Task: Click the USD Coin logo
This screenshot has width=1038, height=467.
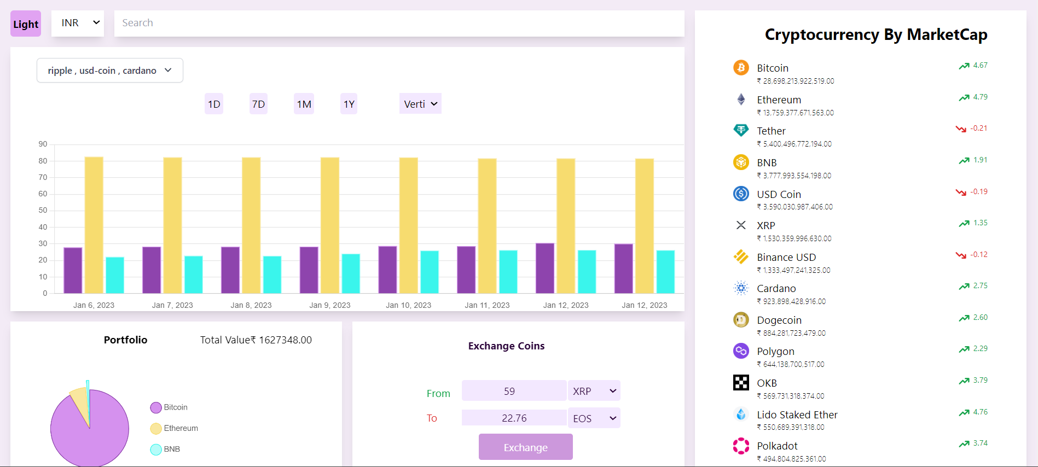Action: pos(741,194)
